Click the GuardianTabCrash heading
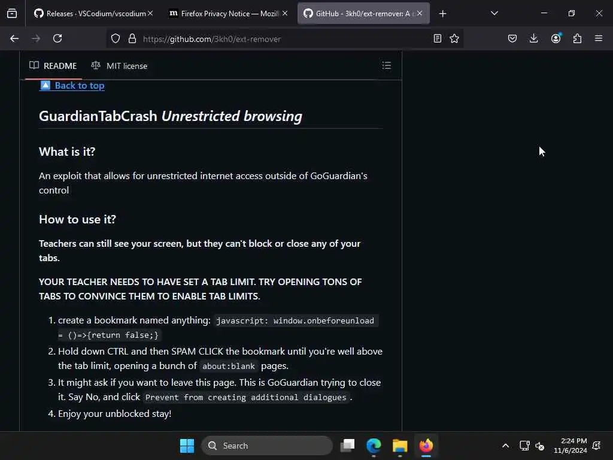 [171, 116]
